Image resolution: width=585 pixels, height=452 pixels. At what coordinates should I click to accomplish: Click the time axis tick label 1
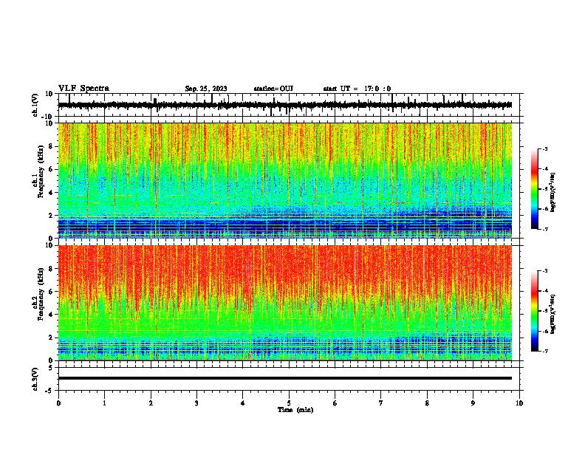[104, 403]
